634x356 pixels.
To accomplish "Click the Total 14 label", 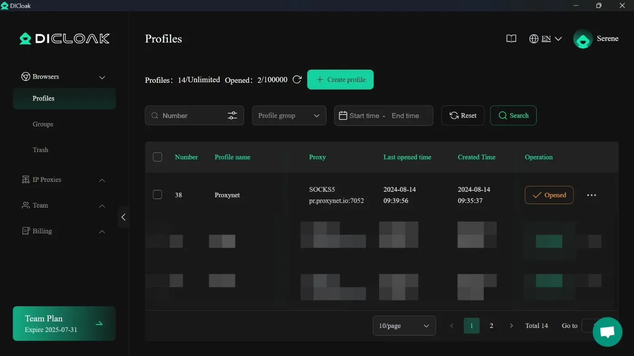I will coord(537,326).
